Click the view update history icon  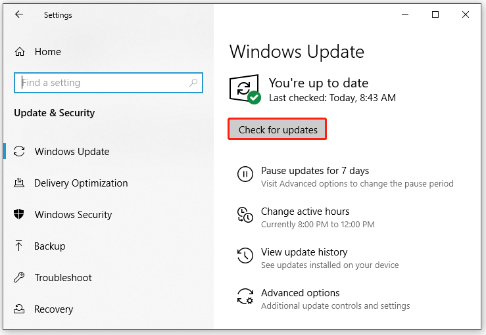click(245, 256)
